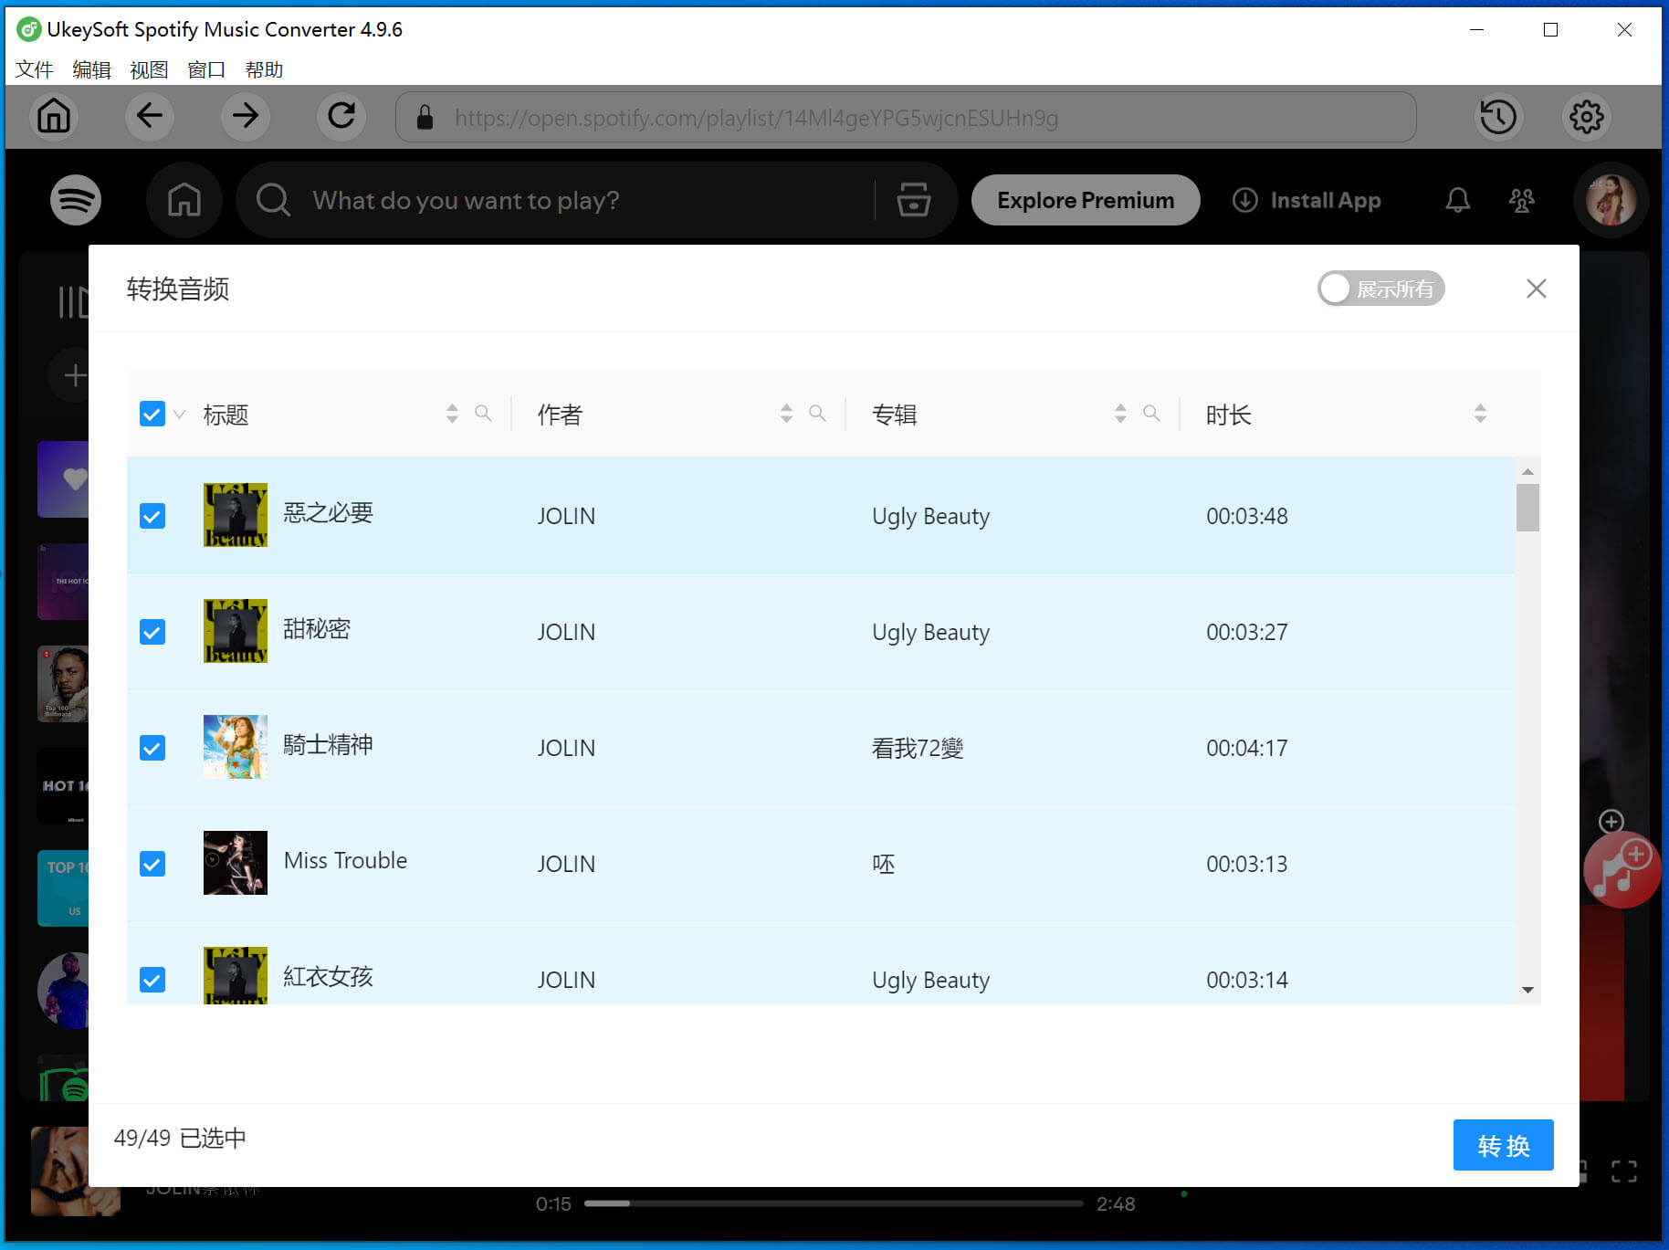Click the 00:03:48 duration cell

coord(1246,516)
